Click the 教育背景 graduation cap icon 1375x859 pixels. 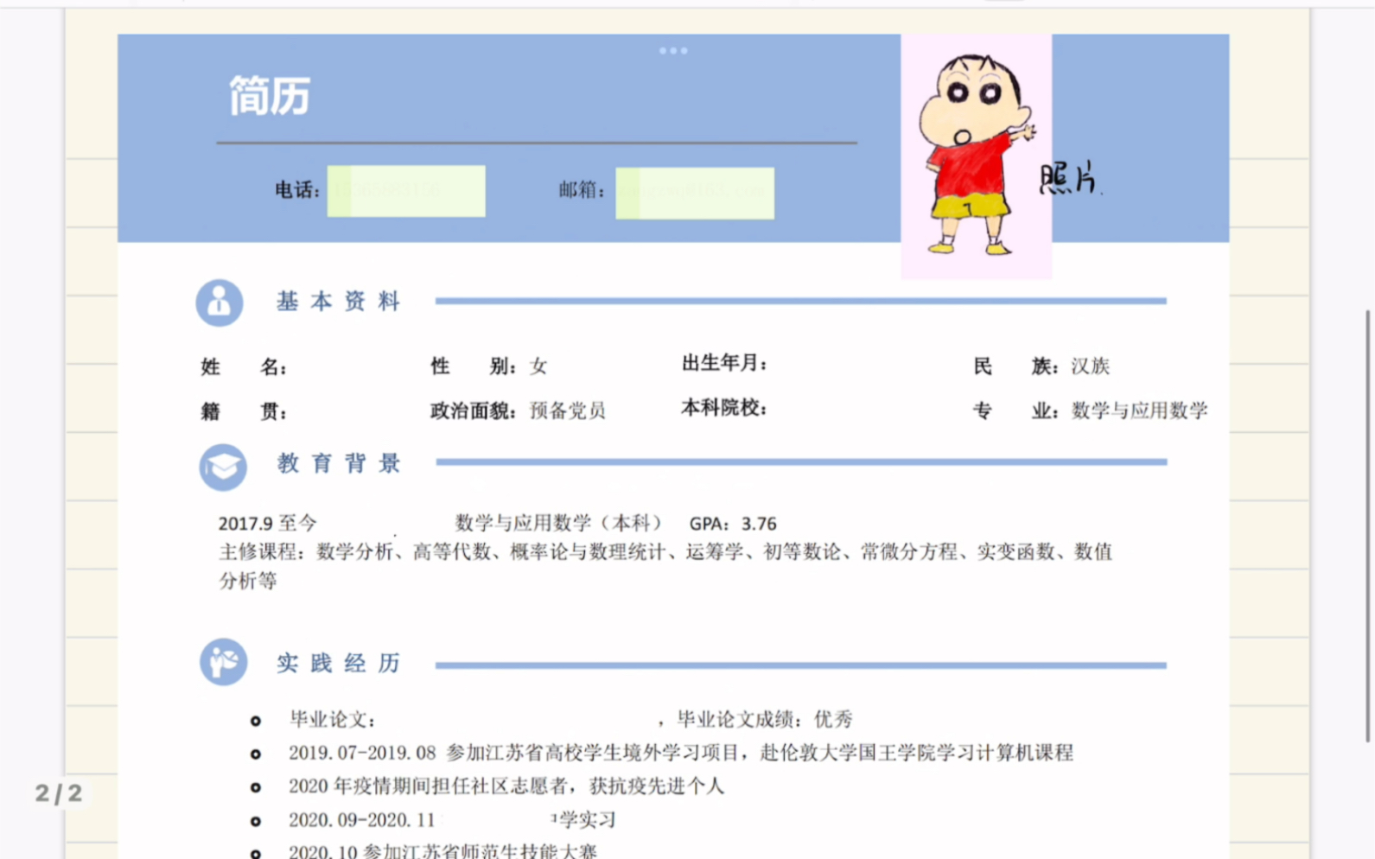click(223, 467)
